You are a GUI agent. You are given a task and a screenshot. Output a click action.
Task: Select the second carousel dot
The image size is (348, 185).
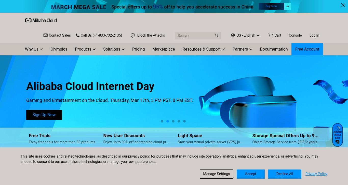click(168, 121)
